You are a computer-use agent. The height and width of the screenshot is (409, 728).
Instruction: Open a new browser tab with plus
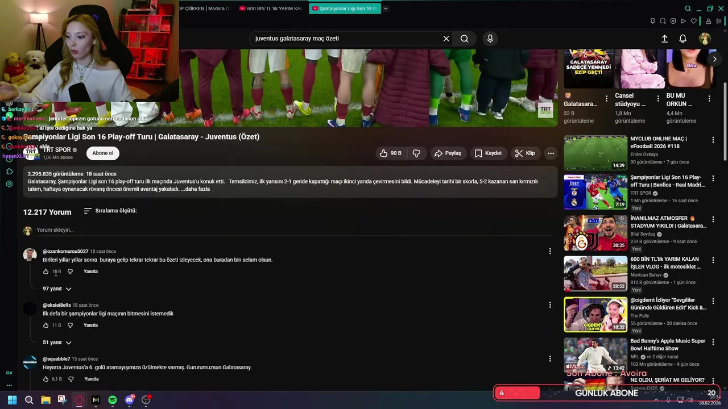click(x=386, y=9)
